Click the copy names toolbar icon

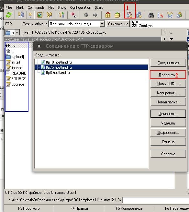point(179,15)
